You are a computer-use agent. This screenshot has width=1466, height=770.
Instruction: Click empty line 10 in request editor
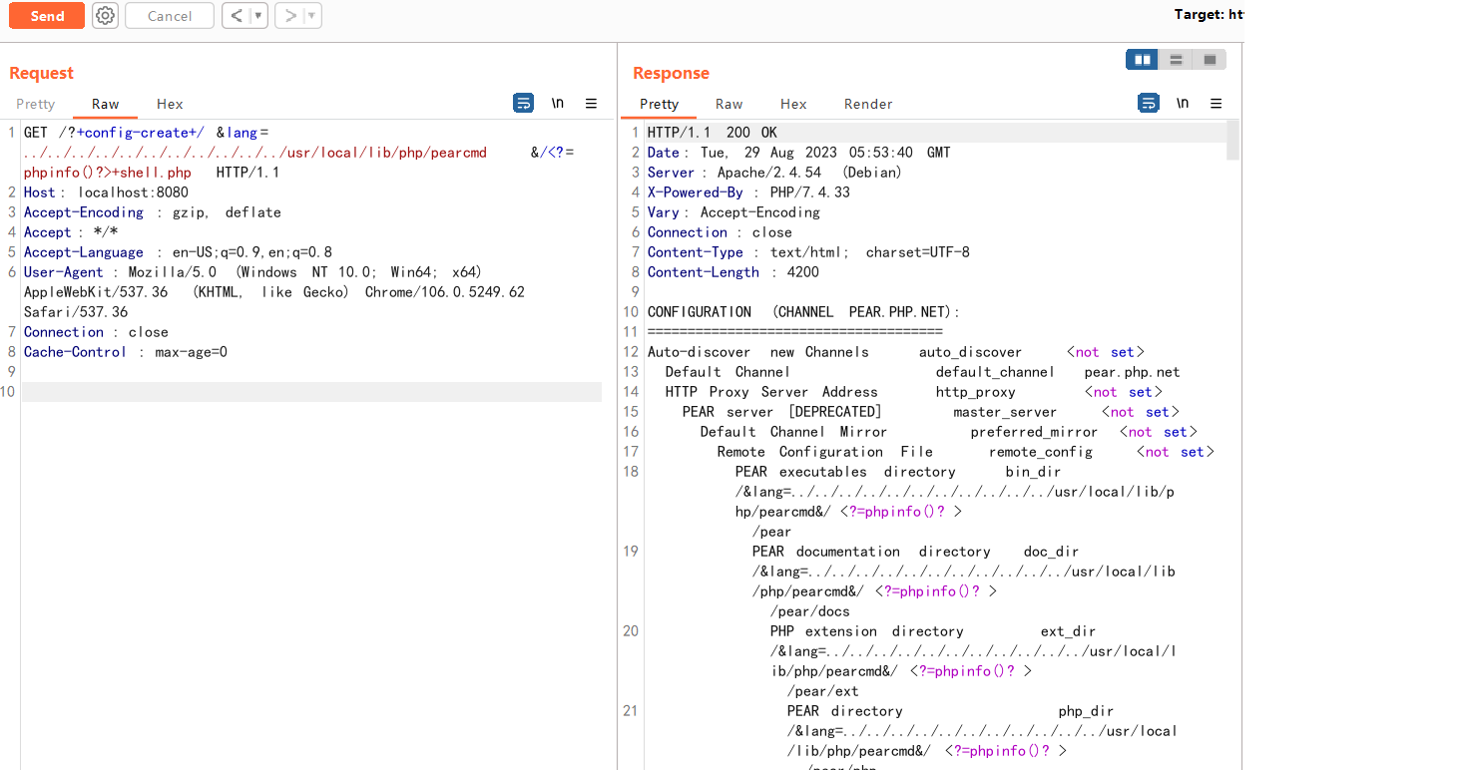point(311,392)
